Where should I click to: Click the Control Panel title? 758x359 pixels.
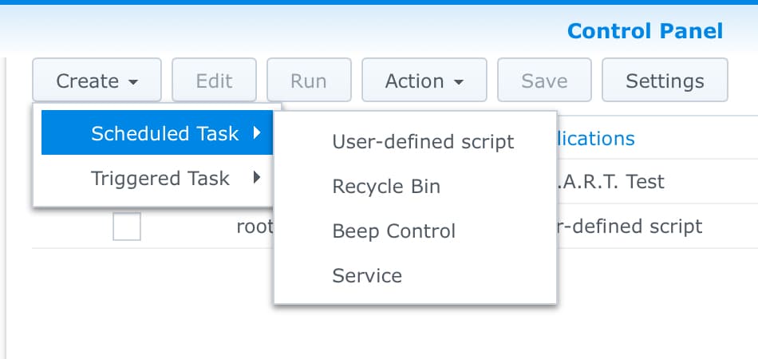click(x=645, y=31)
